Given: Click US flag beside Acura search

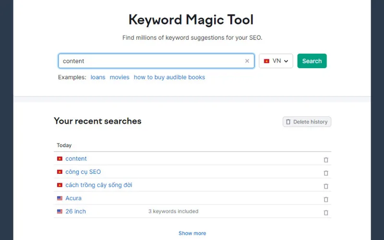Looking at the screenshot, I should coord(60,198).
